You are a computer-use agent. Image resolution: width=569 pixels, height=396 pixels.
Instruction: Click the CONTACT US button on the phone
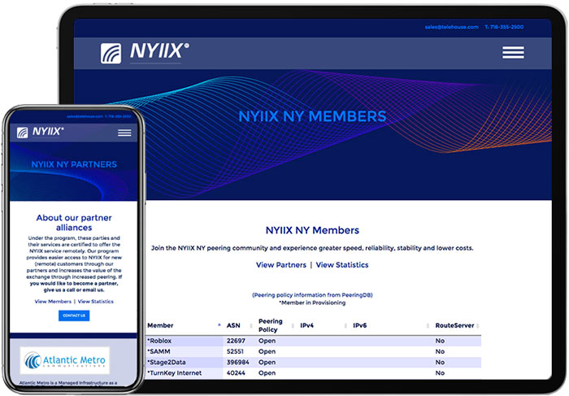pos(74,315)
